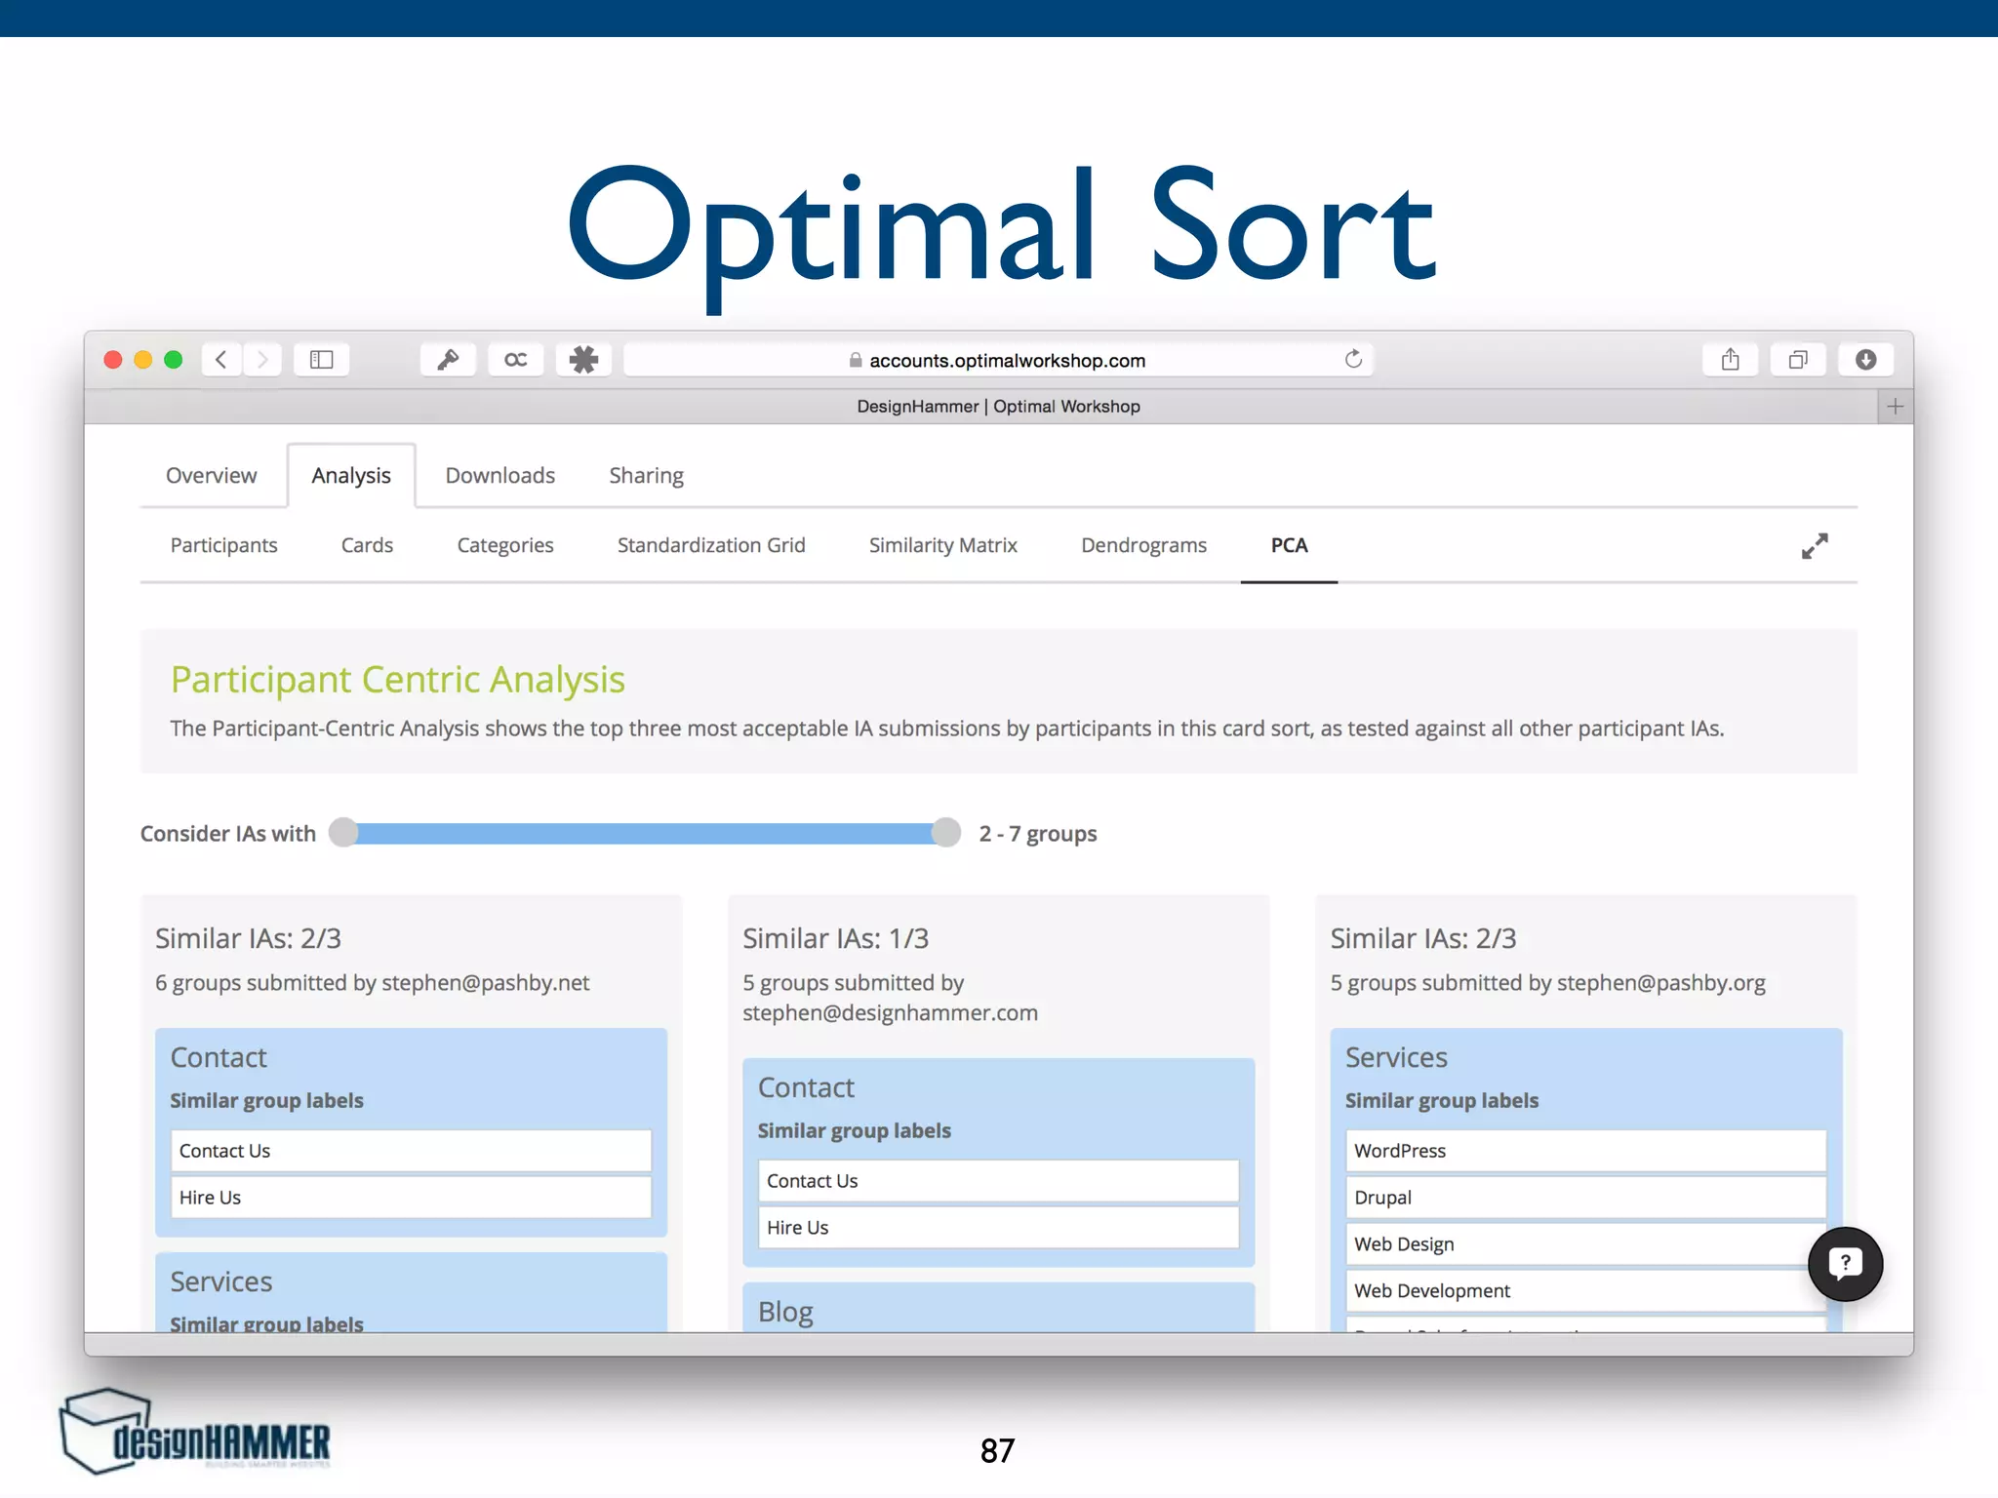Open the Sharing tab

[647, 475]
